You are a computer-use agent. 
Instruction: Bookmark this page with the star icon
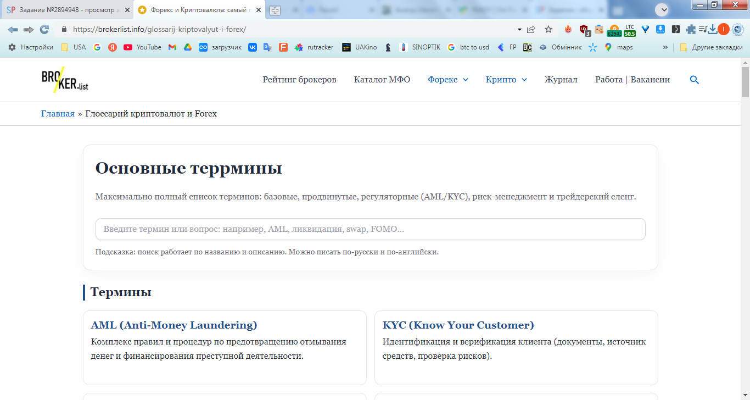pos(548,30)
